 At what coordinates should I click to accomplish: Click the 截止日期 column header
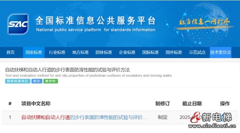tap(192, 104)
